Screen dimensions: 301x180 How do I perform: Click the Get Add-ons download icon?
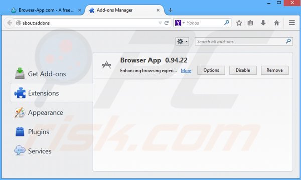[20, 73]
